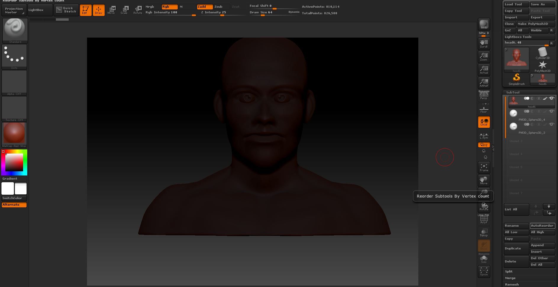Collapse the SubTool panel header

(513, 92)
